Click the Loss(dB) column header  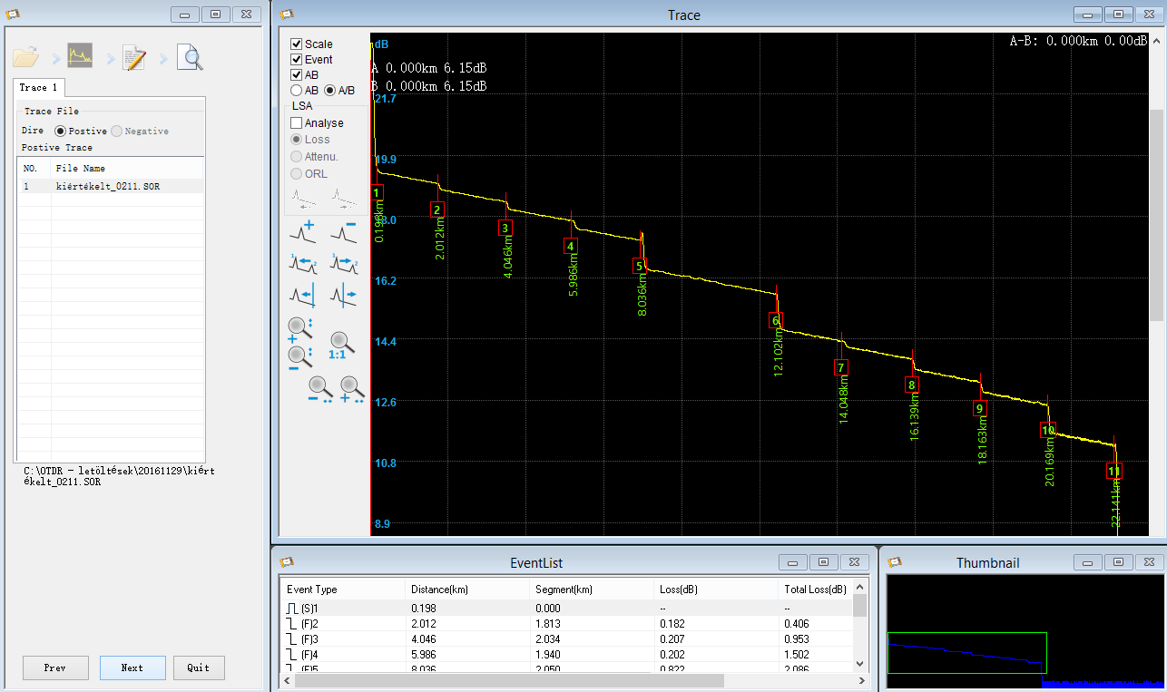[716, 589]
